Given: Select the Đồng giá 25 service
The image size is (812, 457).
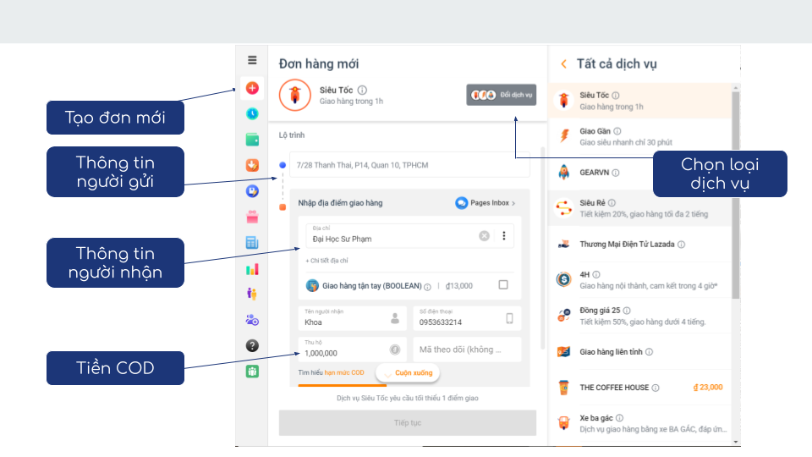Looking at the screenshot, I should pyautogui.click(x=640, y=316).
